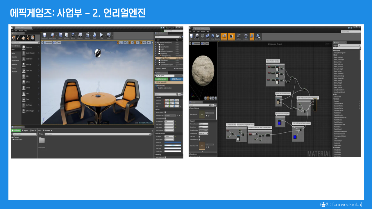Image resolution: width=372 pixels, height=209 pixels.
Task: Select the Place mode icon in Modes panel
Action: 14,38
